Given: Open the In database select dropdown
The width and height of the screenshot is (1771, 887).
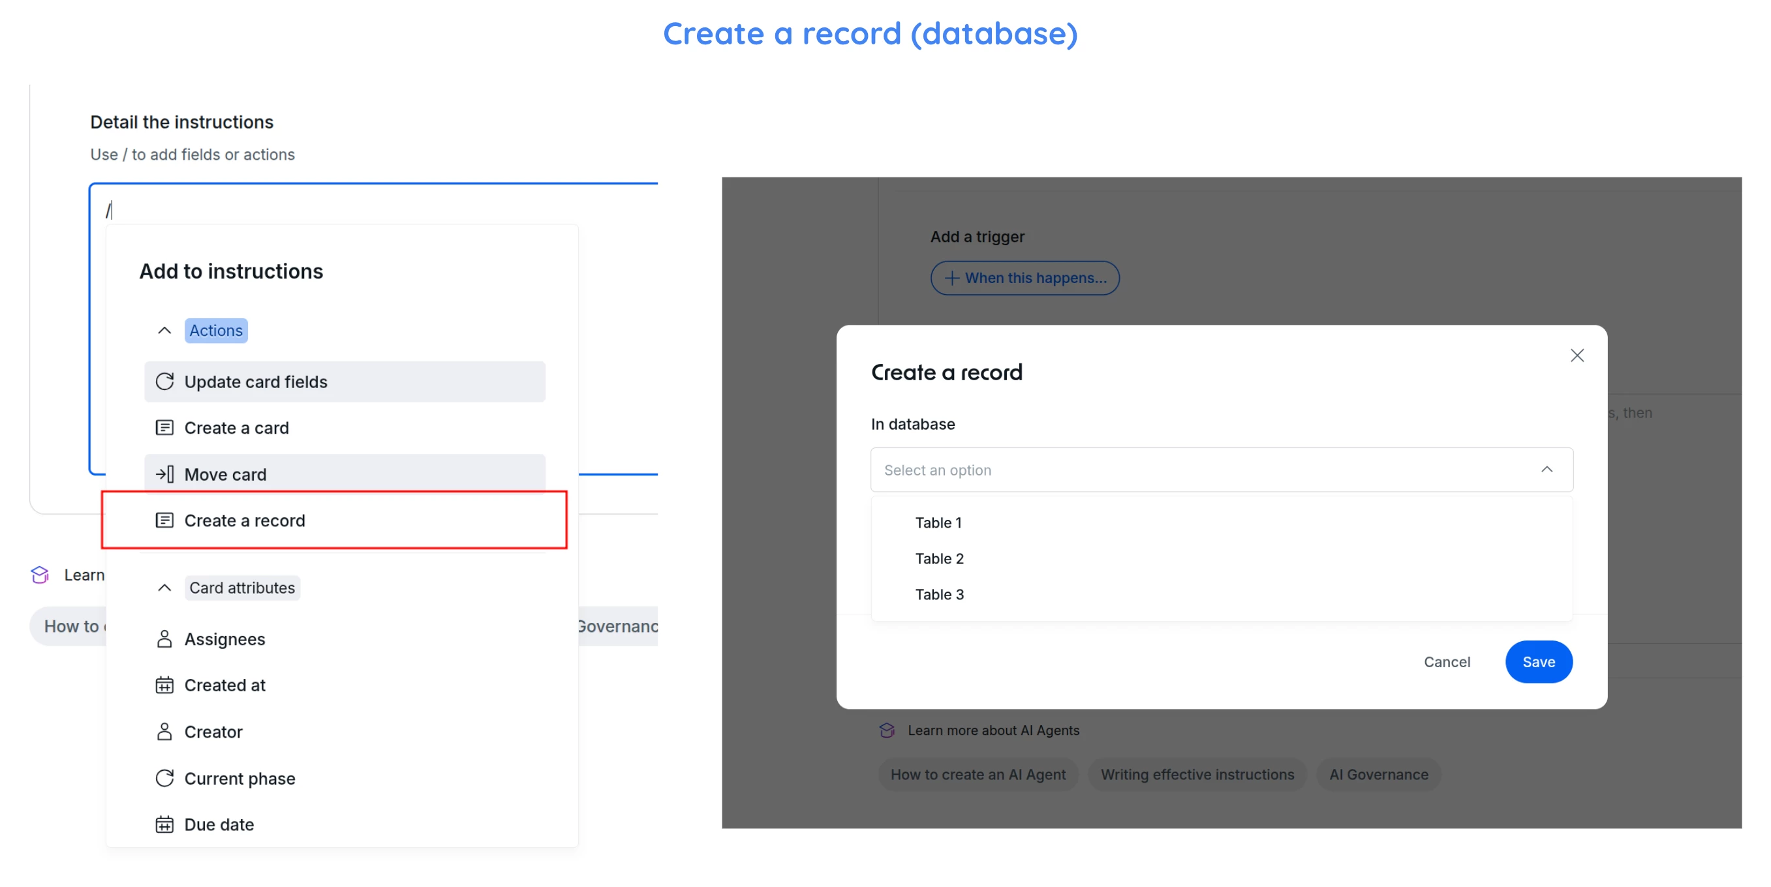Looking at the screenshot, I should 1221,470.
